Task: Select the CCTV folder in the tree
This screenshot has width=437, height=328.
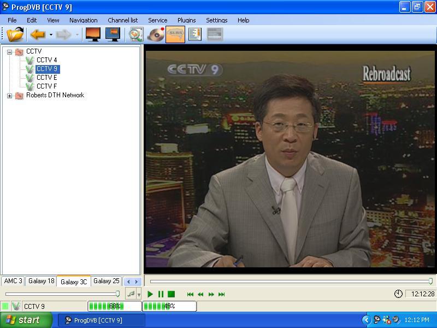Action: coord(34,51)
